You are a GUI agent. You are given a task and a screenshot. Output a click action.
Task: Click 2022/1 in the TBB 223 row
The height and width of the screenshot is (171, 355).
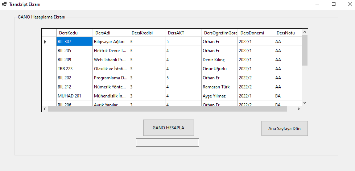coord(256,68)
